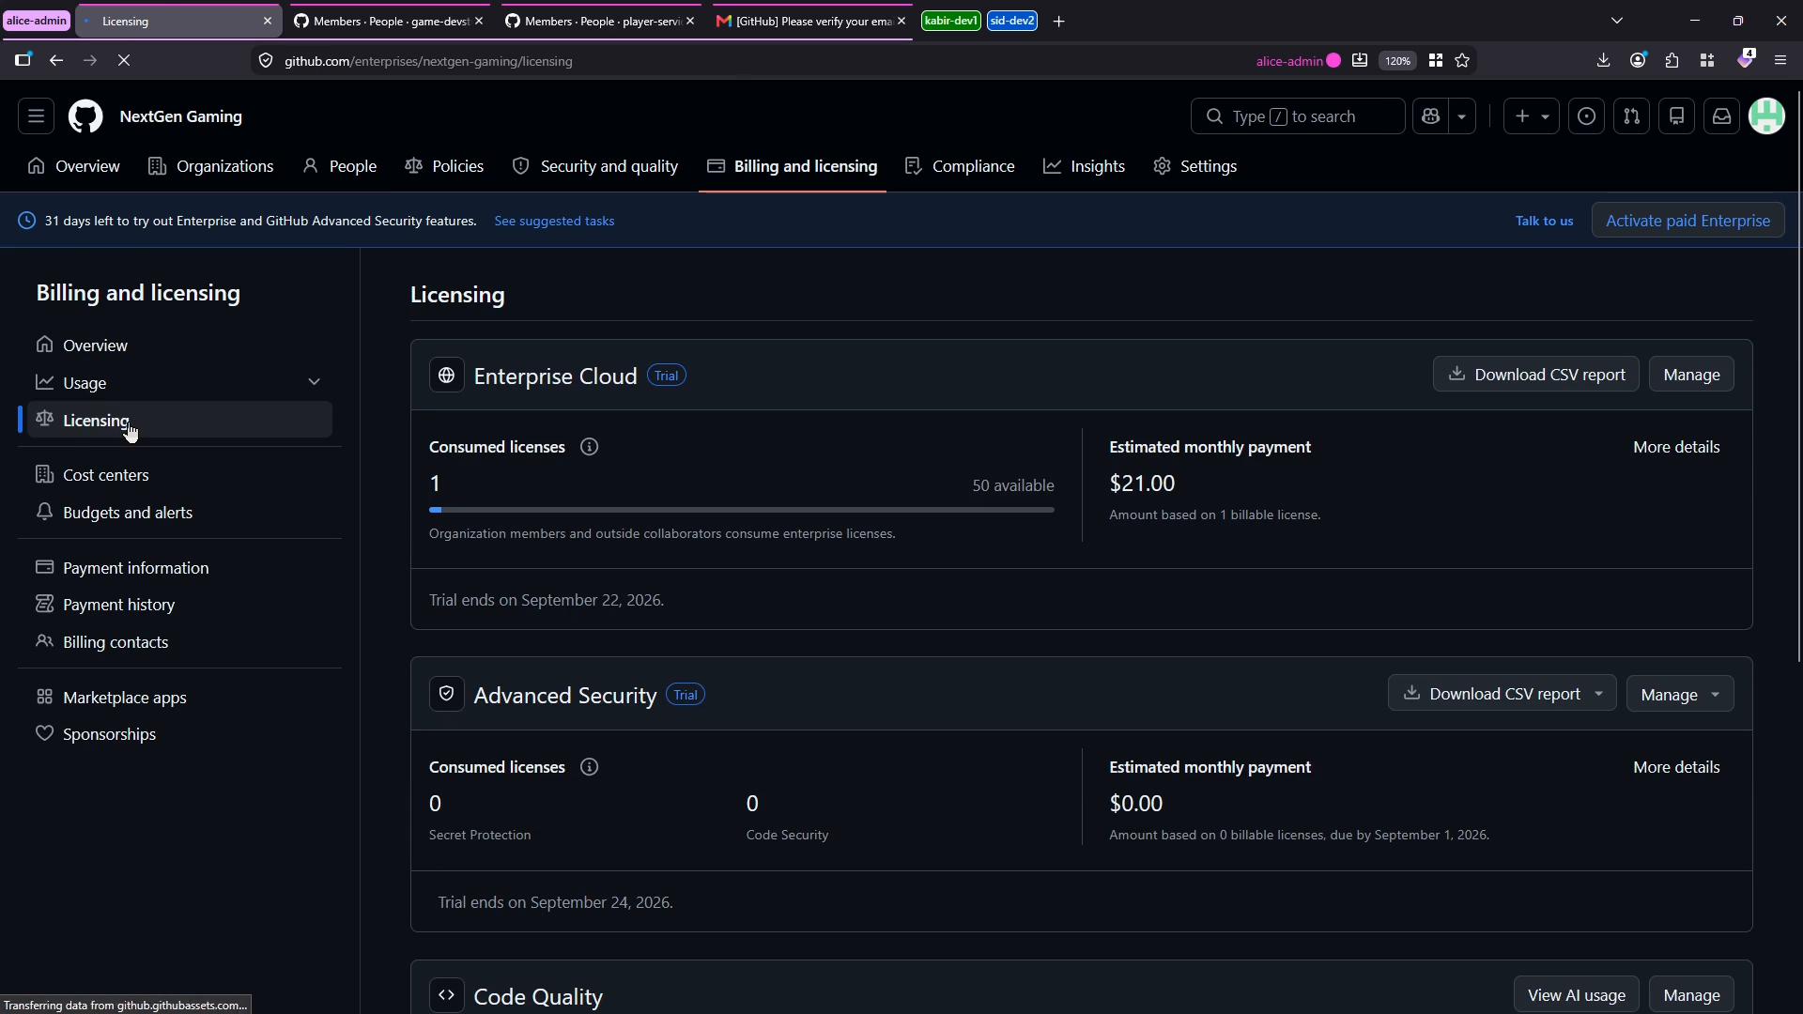
Task: Click the Advanced Security shield icon
Action: pyautogui.click(x=446, y=695)
